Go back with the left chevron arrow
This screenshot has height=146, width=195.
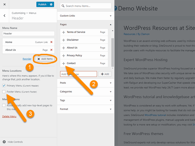[4, 16]
